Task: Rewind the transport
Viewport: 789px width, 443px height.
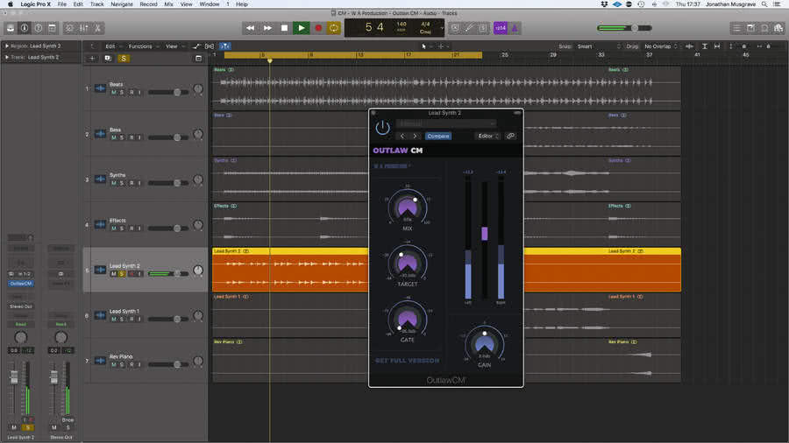Action: 250,28
